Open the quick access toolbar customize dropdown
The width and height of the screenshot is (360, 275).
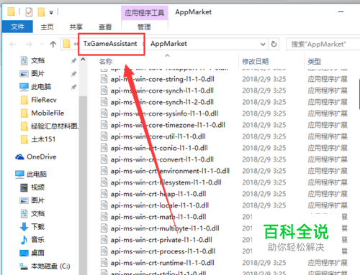pos(51,12)
